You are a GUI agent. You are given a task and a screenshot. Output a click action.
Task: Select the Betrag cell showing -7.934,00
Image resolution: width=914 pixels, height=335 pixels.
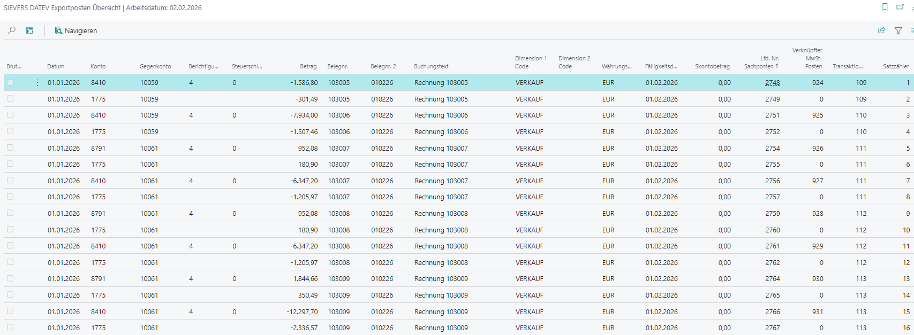tap(304, 115)
